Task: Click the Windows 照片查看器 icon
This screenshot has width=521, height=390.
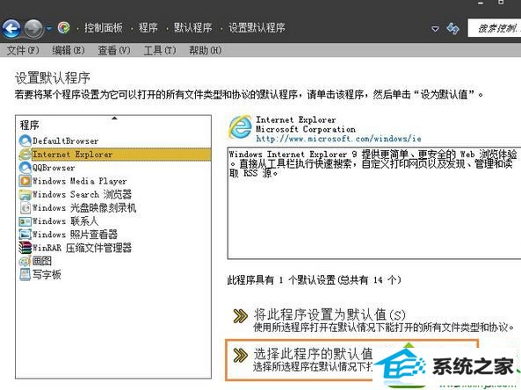Action: coord(25,235)
